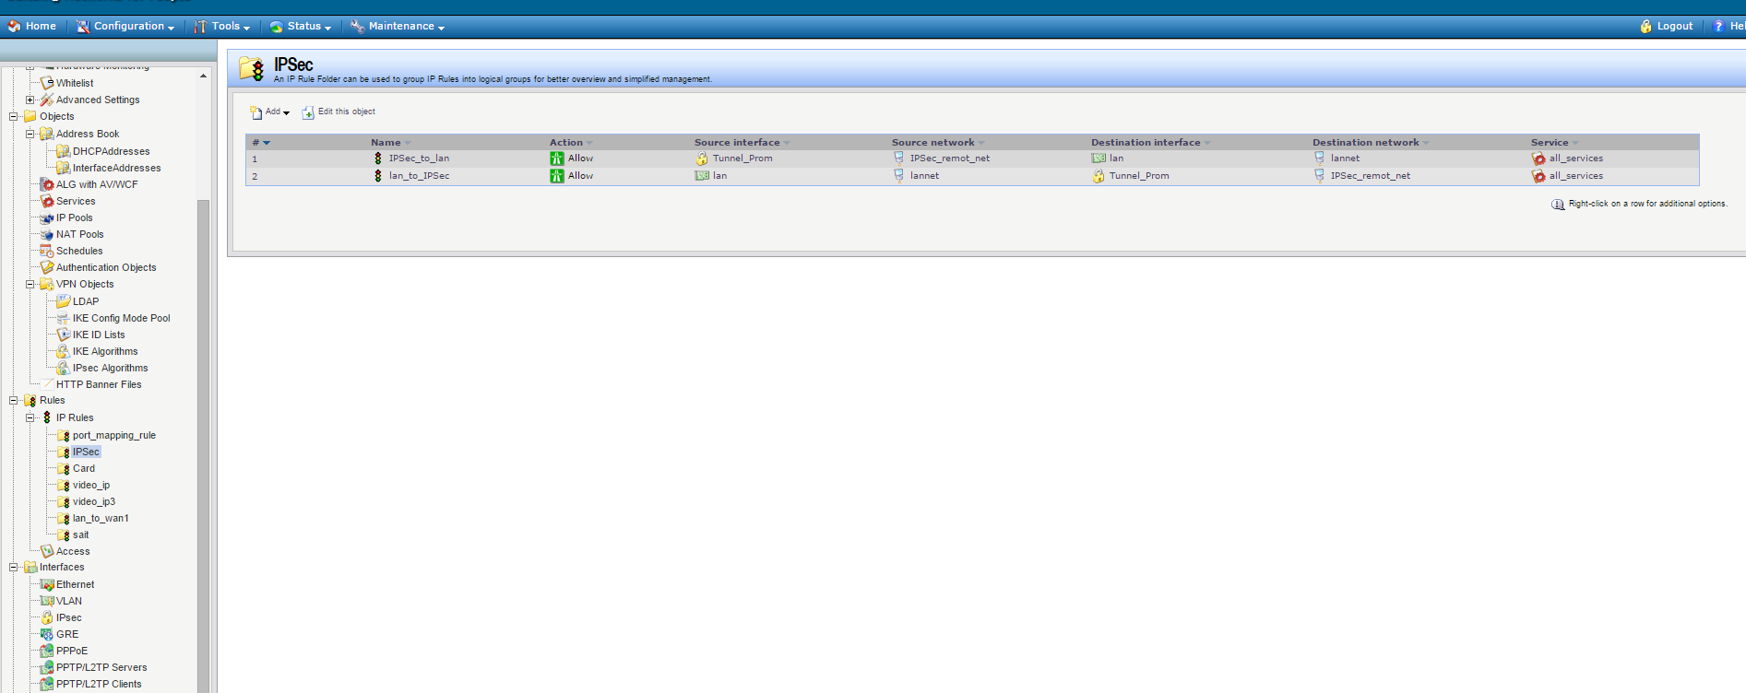Expand the Advanced Settings node
This screenshot has width=1746, height=693.
click(x=30, y=100)
